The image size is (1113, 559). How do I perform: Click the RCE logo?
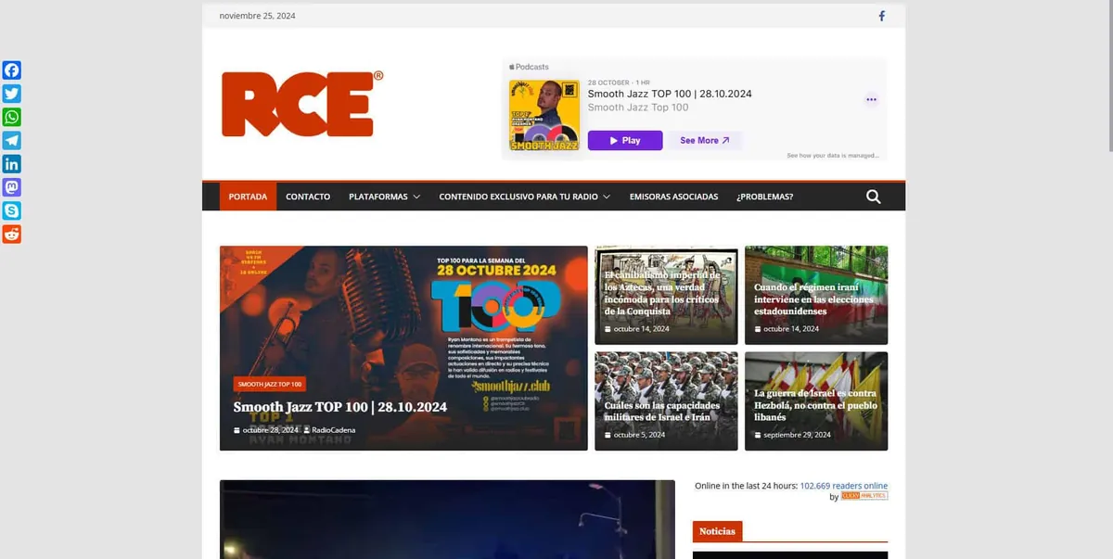[x=302, y=104]
